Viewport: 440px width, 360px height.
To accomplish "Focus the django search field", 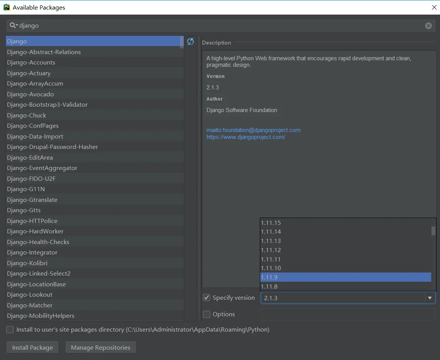I will 221,26.
